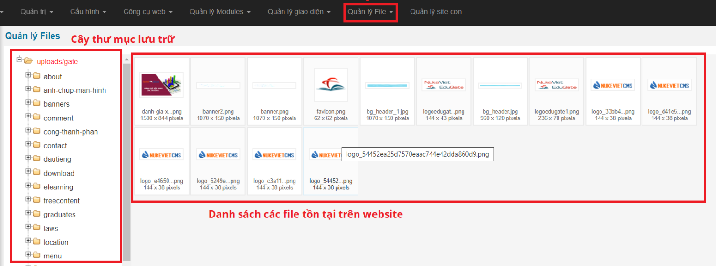Image resolution: width=716 pixels, height=266 pixels.
Task: Open the Quản lý giao diện menu
Action: tap(299, 11)
